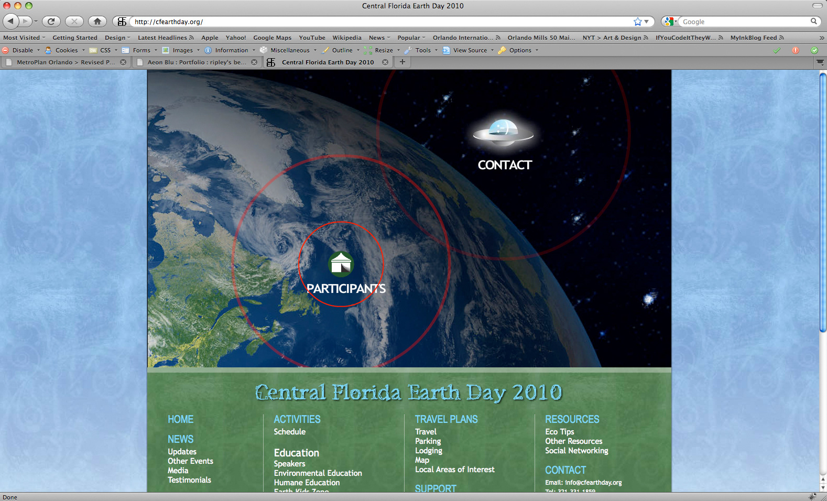
Task: Click the green circle JavaScript status icon
Action: pyautogui.click(x=814, y=50)
